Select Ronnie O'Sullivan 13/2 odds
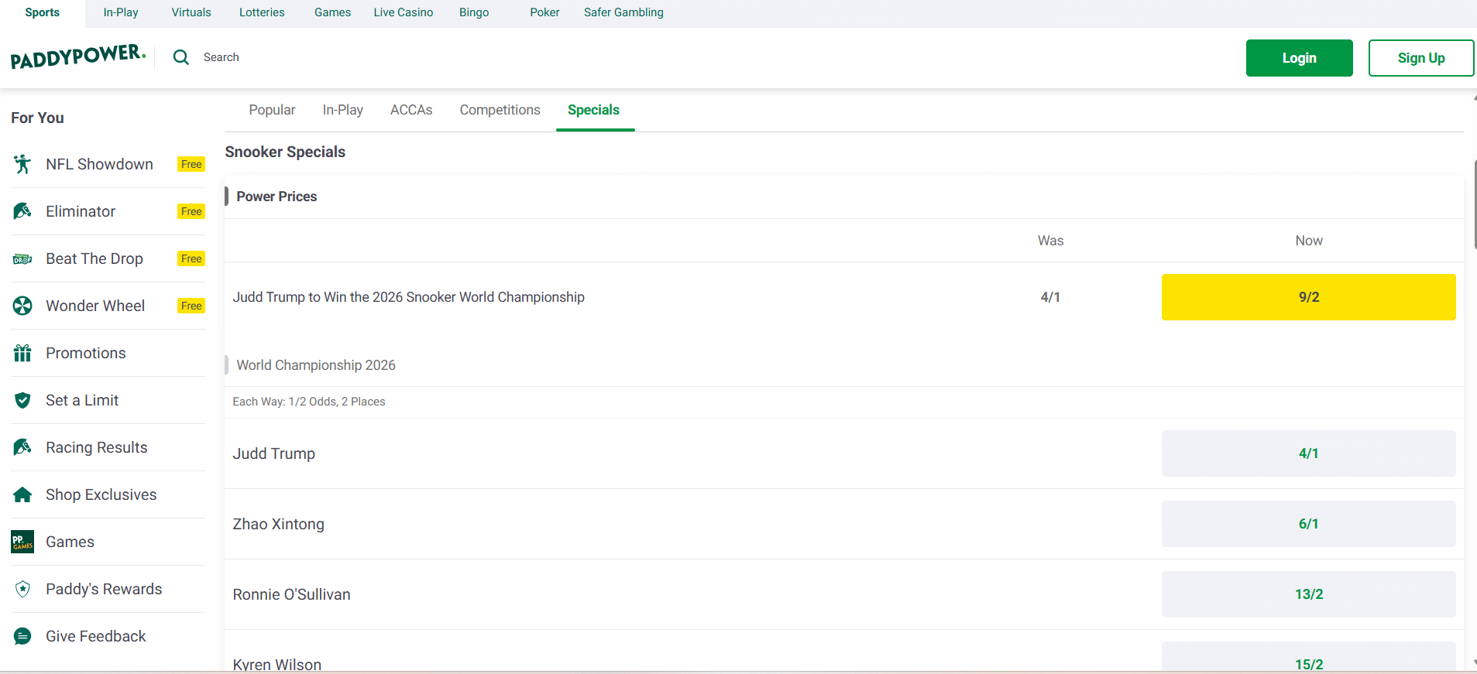 (1309, 594)
